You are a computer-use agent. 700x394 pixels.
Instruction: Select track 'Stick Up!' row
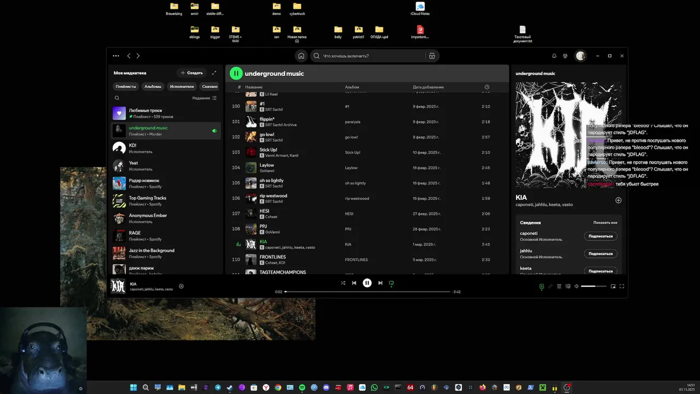point(367,152)
